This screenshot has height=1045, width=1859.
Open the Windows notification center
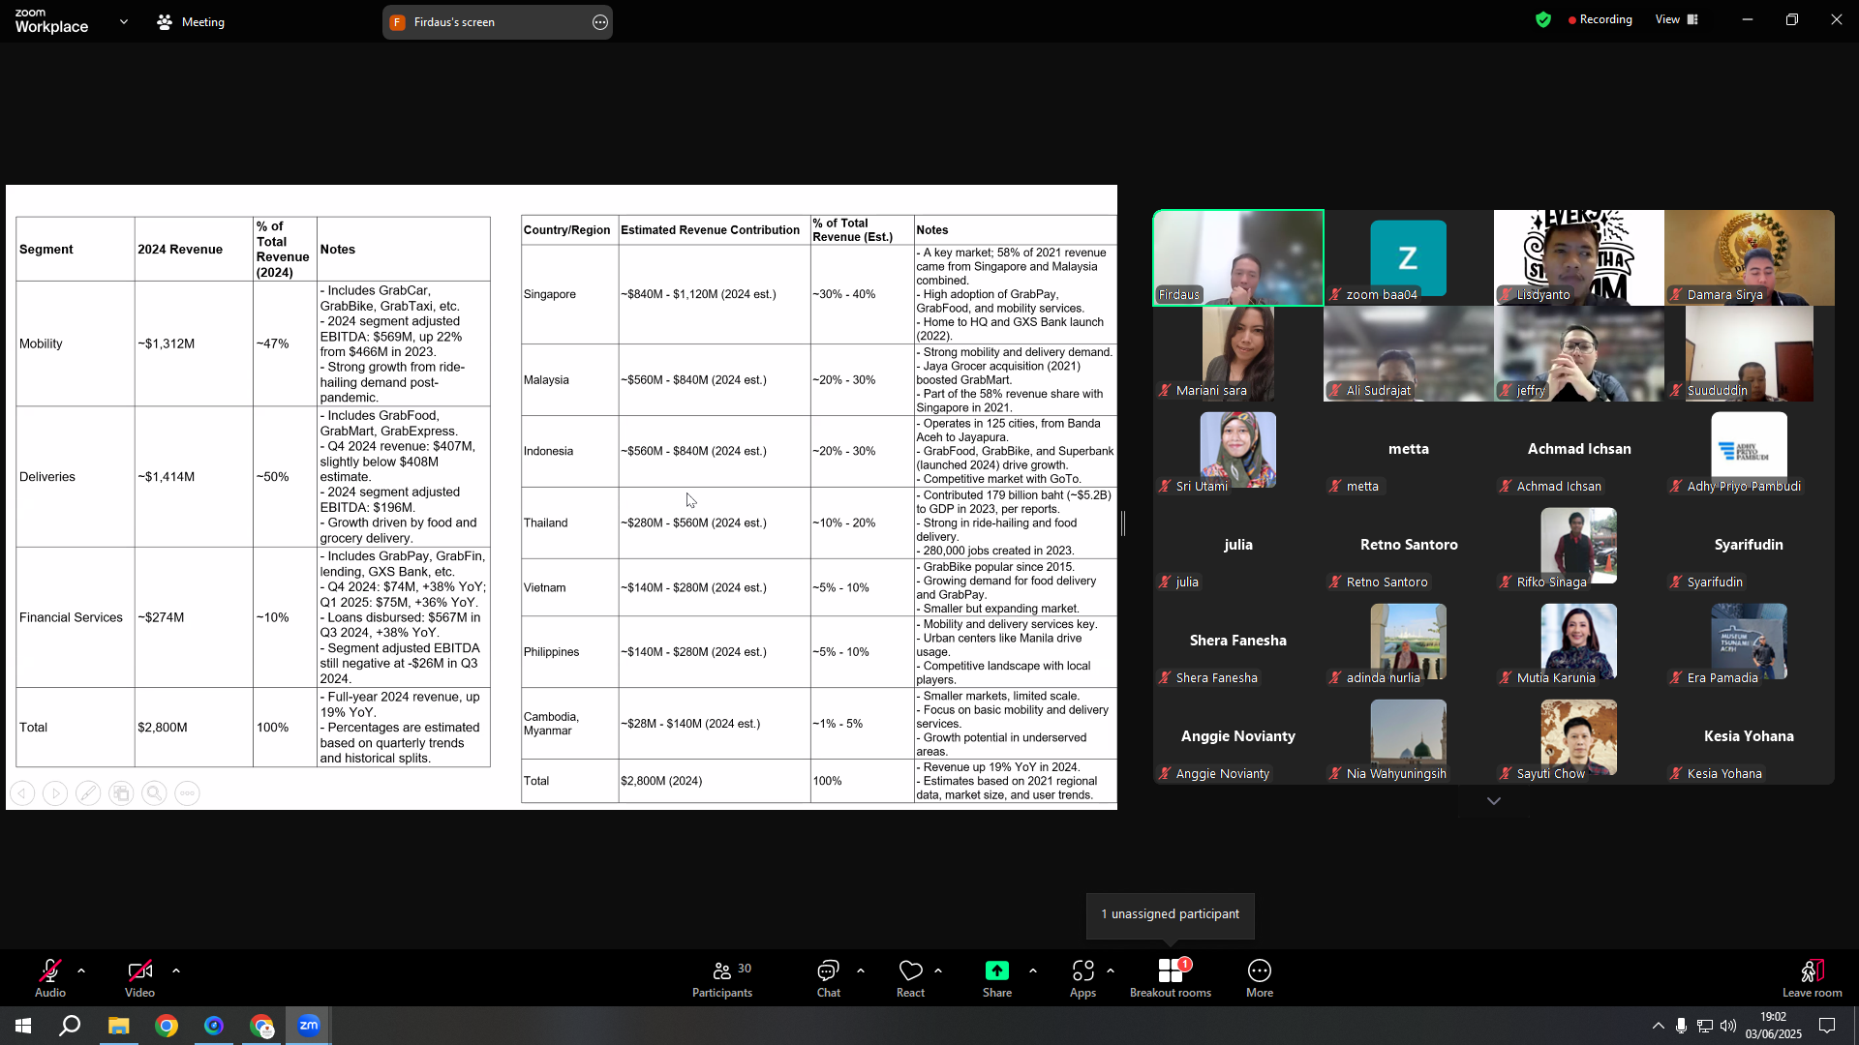1827,1026
